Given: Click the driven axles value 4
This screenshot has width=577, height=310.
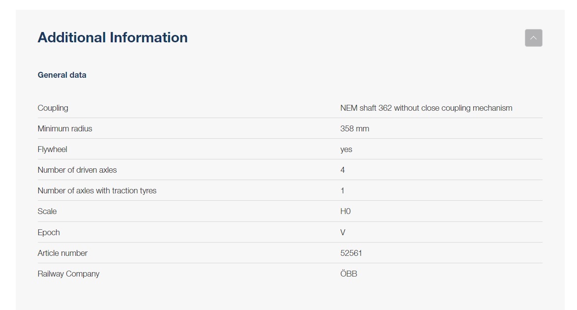Looking at the screenshot, I should [x=343, y=170].
